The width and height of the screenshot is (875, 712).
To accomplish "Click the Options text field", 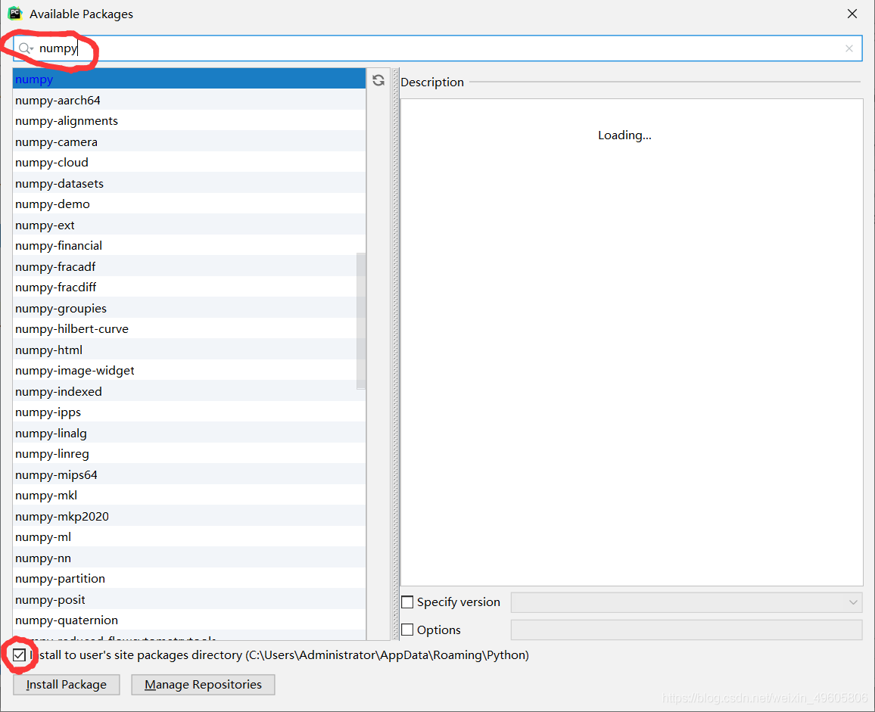I will coord(687,630).
